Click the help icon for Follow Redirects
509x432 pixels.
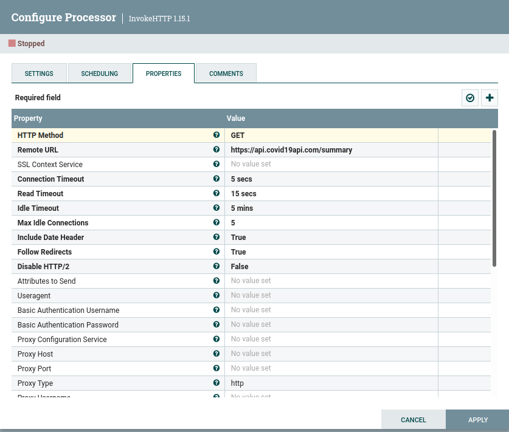click(x=216, y=252)
